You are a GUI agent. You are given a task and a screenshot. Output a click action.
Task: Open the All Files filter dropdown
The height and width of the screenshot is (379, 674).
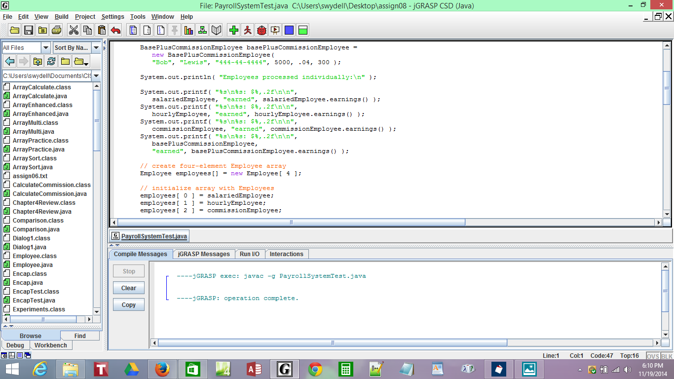pyautogui.click(x=46, y=47)
